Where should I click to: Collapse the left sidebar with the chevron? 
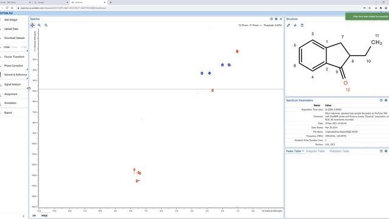click(24, 216)
